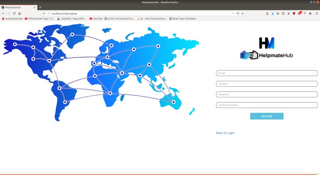This screenshot has height=175, width=320.
Task: Toggle the sidebar view icon
Action: click(283, 13)
